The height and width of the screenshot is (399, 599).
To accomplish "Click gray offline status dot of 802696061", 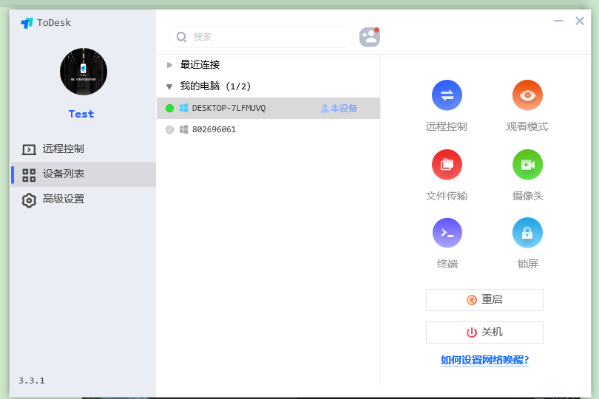I will [169, 130].
